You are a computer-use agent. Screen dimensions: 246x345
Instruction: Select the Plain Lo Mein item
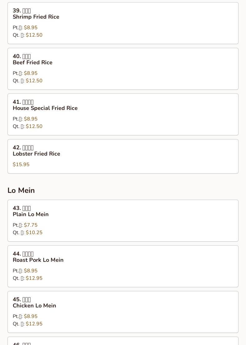(31, 214)
